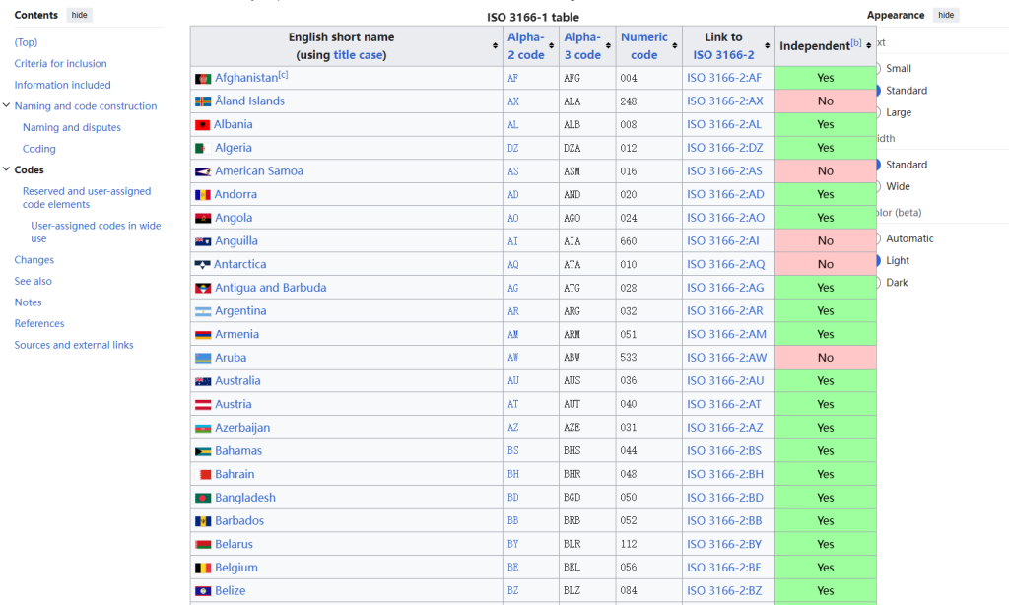
Task: Click the Australia flag icon
Action: 203,381
